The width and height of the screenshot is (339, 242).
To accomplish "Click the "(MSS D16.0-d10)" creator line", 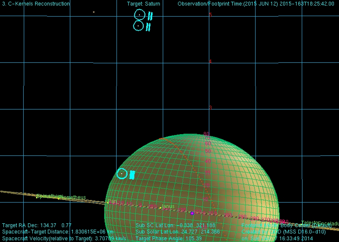I will pyautogui.click(x=283, y=232).
